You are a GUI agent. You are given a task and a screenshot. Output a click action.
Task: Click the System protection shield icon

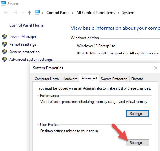pyautogui.click(x=4, y=52)
